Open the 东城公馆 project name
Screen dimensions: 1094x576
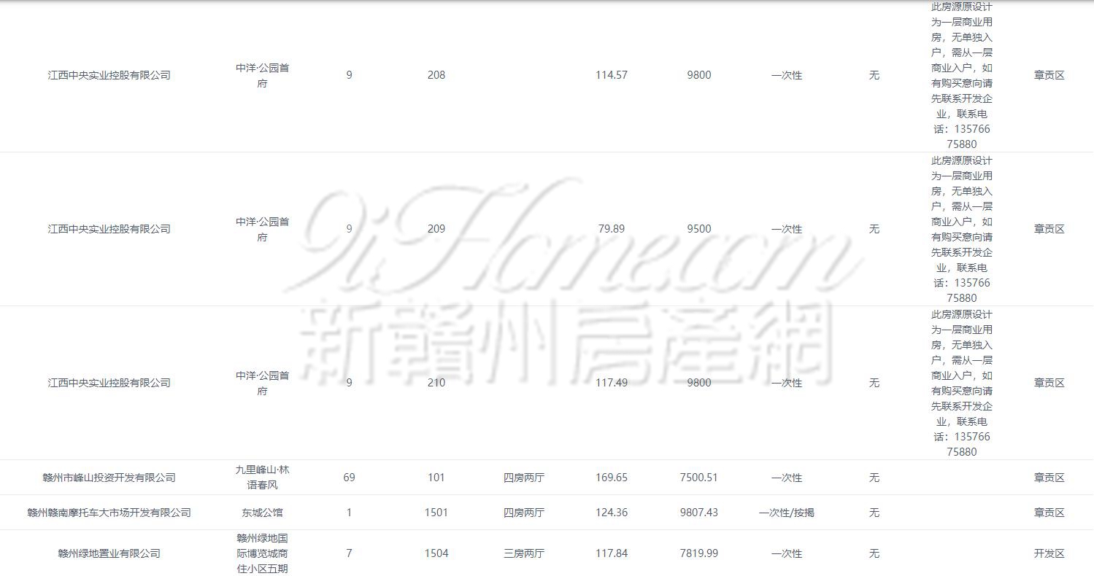pyautogui.click(x=262, y=513)
